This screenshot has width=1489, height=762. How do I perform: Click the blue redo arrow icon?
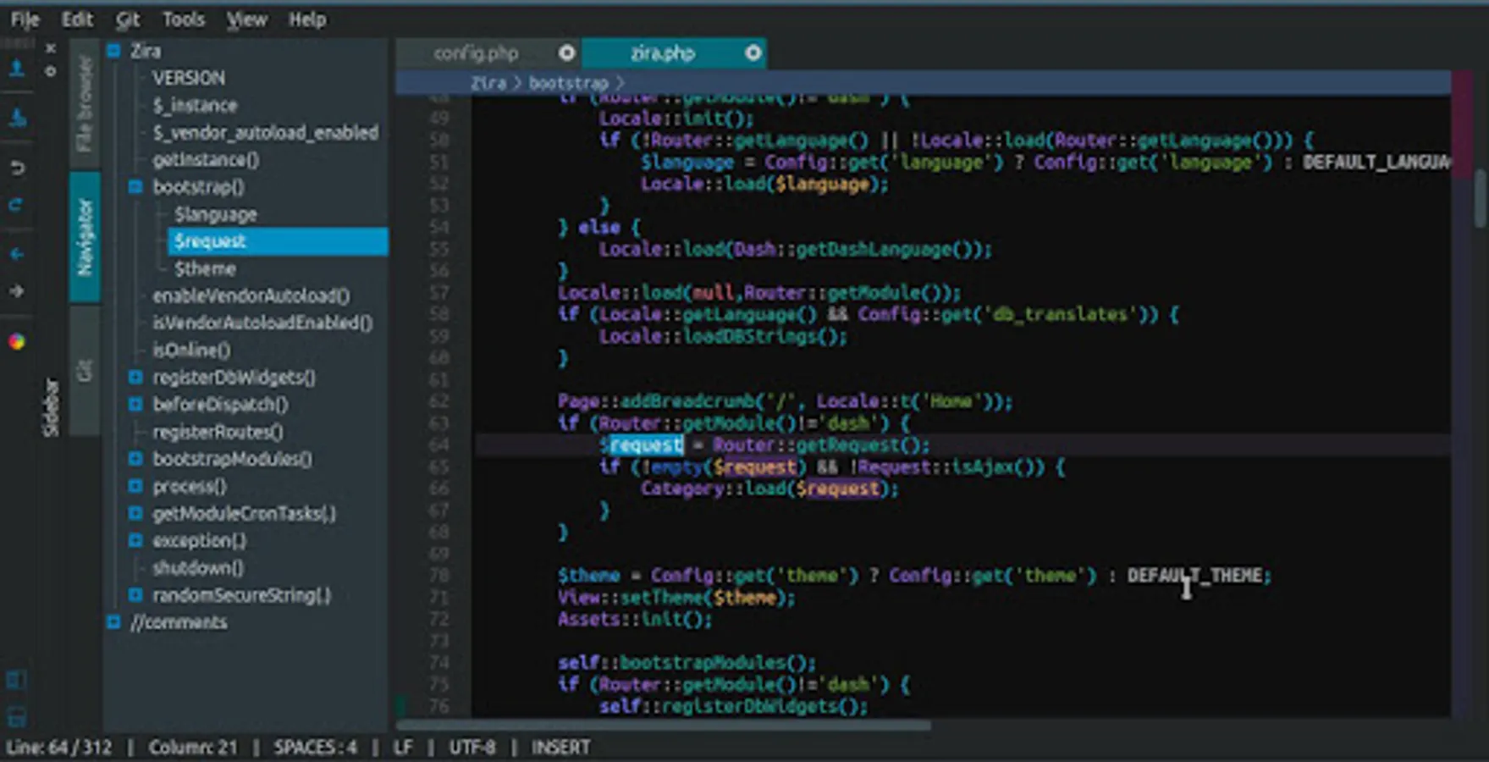tap(17, 205)
